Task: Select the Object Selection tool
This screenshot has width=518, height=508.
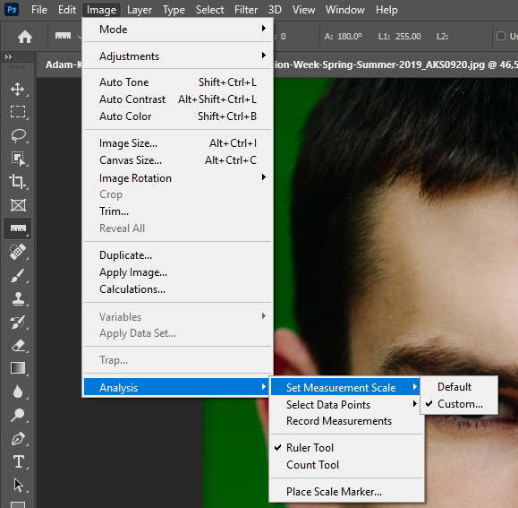Action: coord(18,159)
